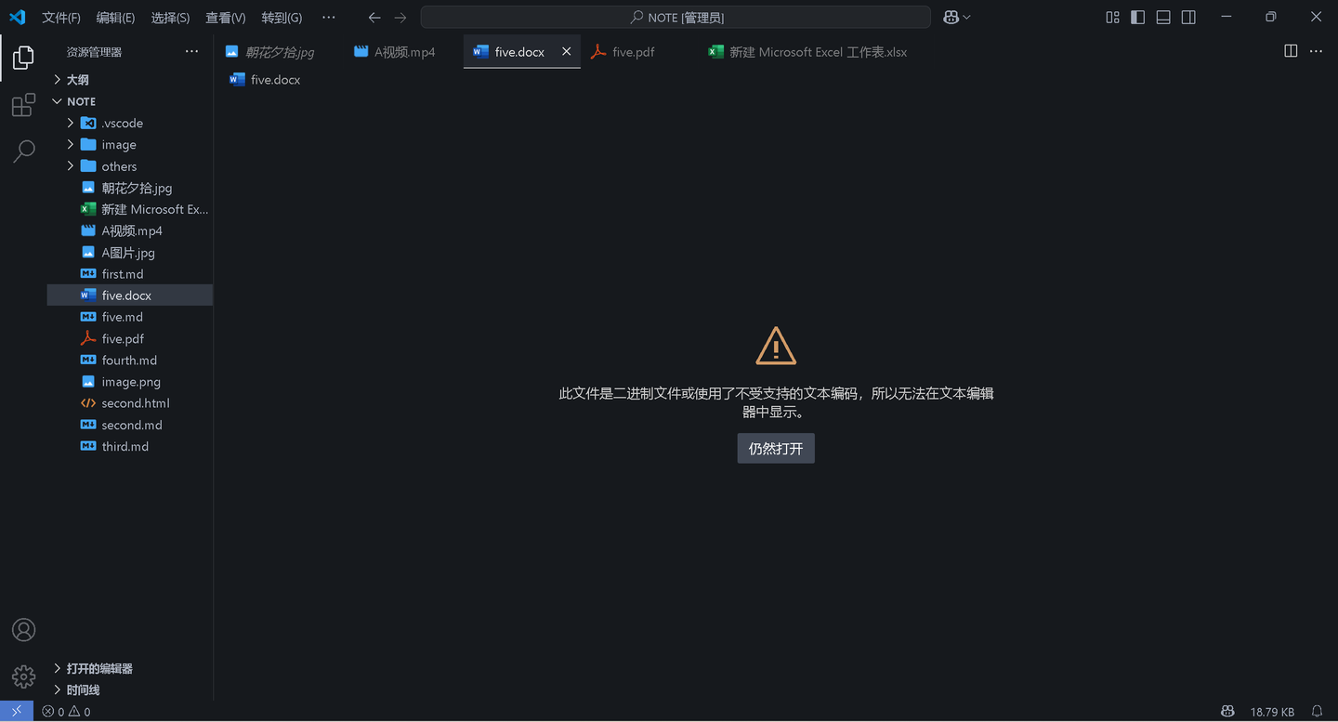
Task: Click the Split Editor icon above the editor
Action: point(1291,51)
